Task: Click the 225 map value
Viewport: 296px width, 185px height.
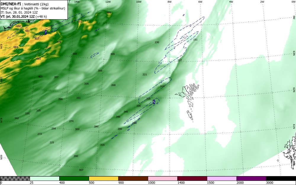Action: [52, 142]
